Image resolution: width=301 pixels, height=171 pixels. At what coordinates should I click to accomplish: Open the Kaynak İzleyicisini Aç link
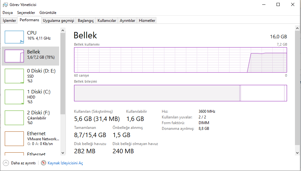[x=65, y=163]
